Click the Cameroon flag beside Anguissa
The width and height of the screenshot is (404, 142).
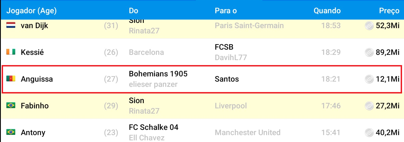[x=11, y=79]
